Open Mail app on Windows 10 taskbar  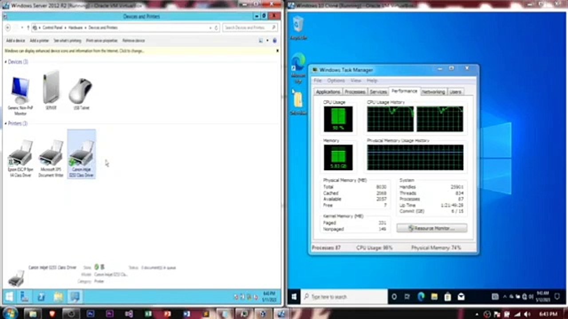tap(461, 296)
